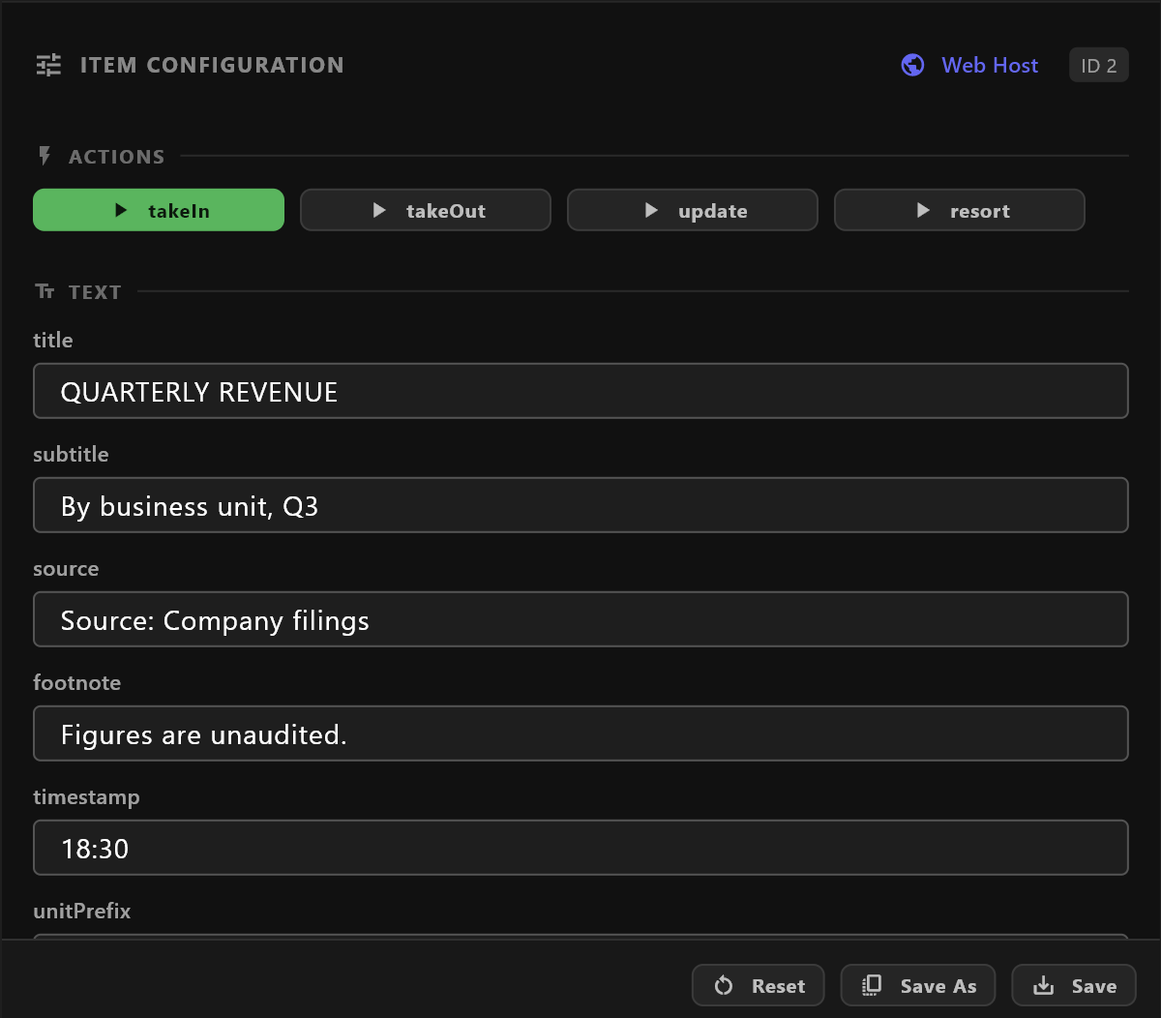Save the item configuration
The image size is (1161, 1018).
[x=1074, y=986]
